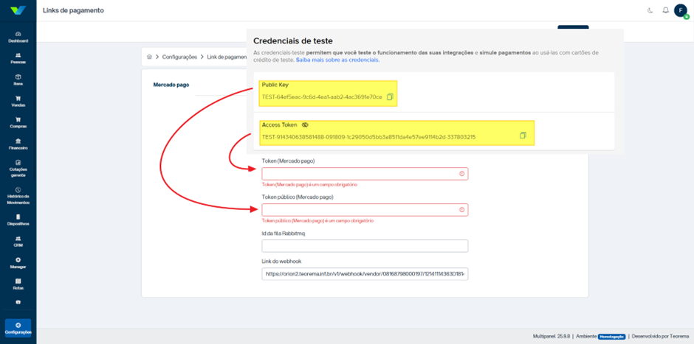Open the Saiba mais sobre as credenciais link
694x344 pixels.
(x=337, y=60)
